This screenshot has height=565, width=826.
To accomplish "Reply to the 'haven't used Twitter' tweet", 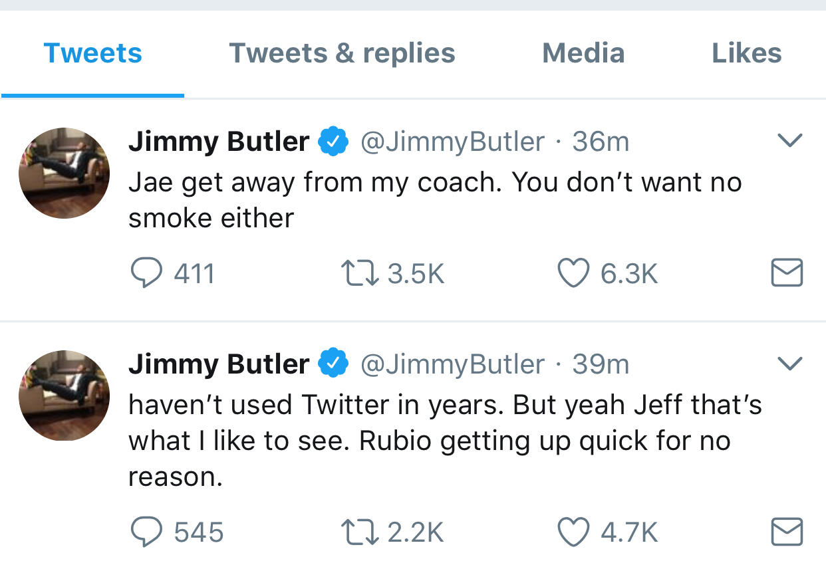I will [145, 532].
